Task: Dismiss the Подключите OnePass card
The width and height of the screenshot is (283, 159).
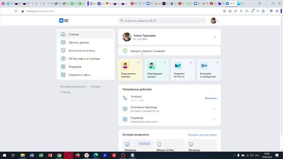Action: (x=138, y=62)
